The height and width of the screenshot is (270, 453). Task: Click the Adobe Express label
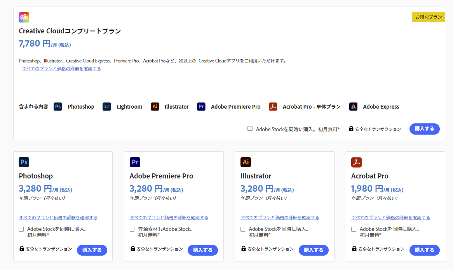pyautogui.click(x=381, y=107)
